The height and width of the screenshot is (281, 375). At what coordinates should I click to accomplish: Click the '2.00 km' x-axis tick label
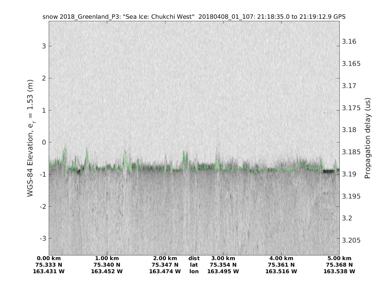165,258
